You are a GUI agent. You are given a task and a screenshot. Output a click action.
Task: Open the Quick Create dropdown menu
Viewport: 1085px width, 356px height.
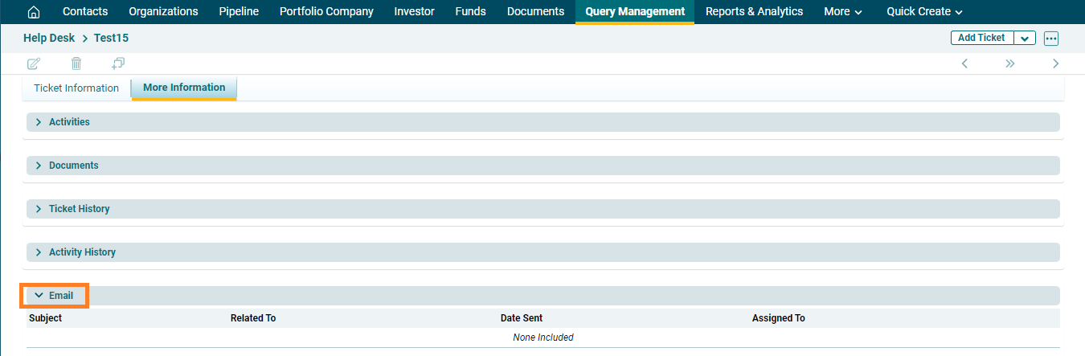924,11
